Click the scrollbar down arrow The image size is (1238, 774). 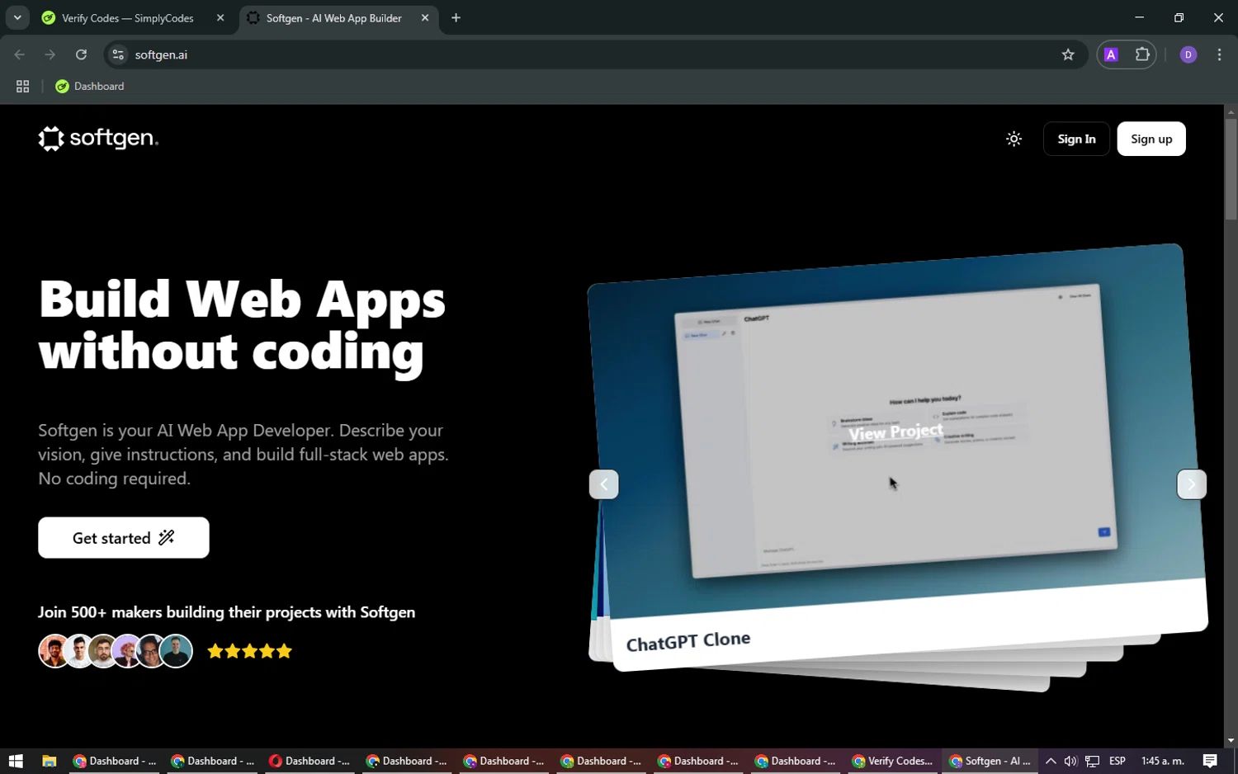1231,740
